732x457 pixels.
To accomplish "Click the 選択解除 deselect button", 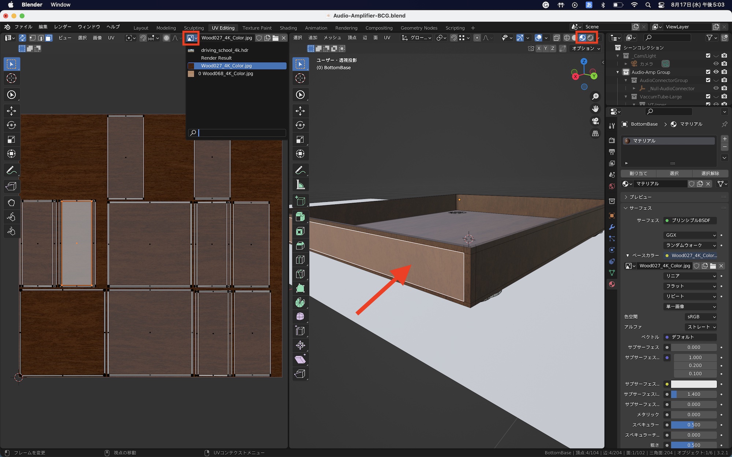I will 710,173.
